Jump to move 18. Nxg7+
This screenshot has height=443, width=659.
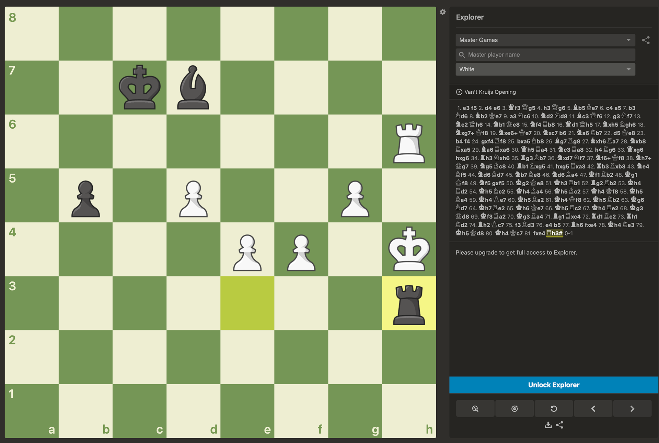(x=465, y=133)
